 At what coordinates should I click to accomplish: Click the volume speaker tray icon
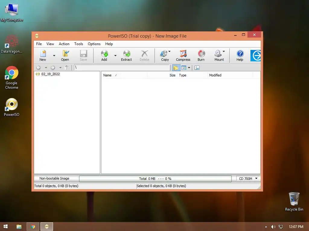coord(273,227)
